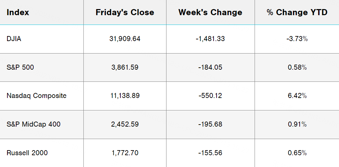339x167 pixels.
Task: Click Nasdaq closing value 11,138.89
Action: 125,96
